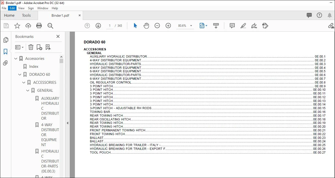Open the attachments paperclip panel
This screenshot has height=178, width=335.
click(5, 63)
